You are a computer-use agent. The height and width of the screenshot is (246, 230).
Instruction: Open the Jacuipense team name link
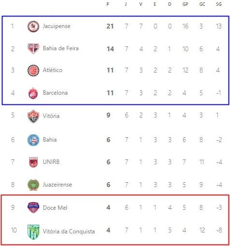57,26
